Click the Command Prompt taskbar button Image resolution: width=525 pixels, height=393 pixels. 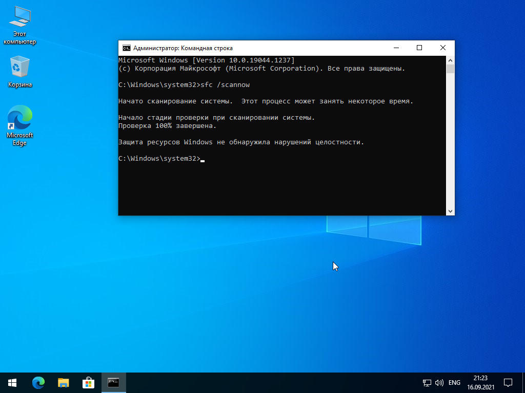(x=113, y=382)
